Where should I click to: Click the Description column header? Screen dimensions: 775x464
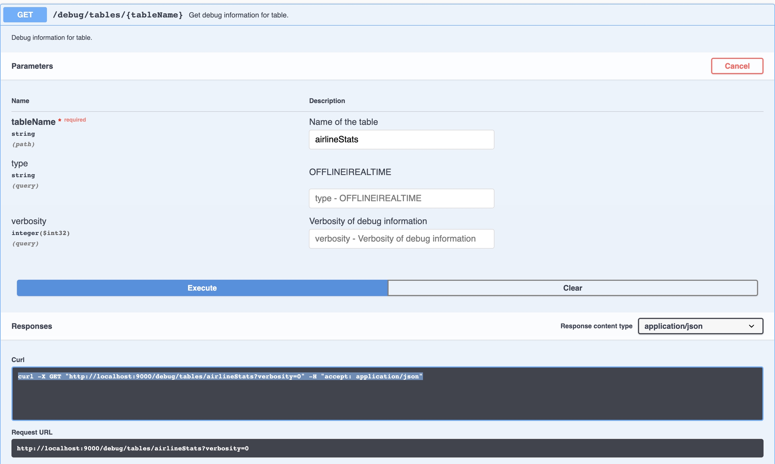pyautogui.click(x=327, y=101)
